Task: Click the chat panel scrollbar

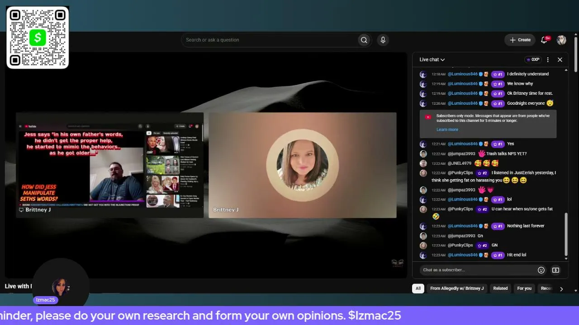Action: coord(565,235)
